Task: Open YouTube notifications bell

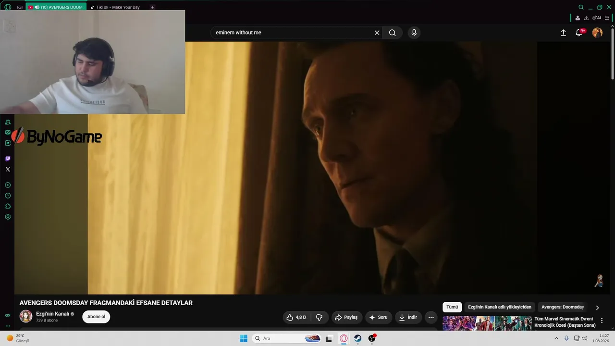Action: [579, 33]
